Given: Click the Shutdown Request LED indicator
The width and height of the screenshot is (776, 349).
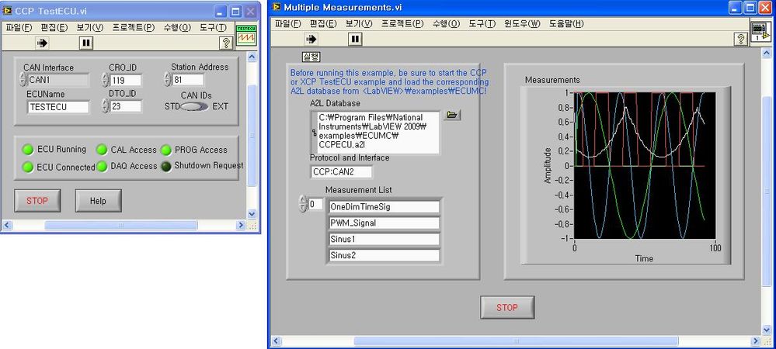Looking at the screenshot, I should [x=165, y=166].
